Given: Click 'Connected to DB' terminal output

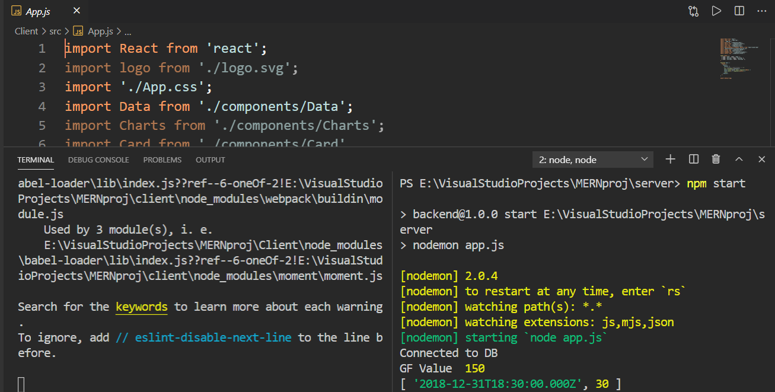Looking at the screenshot, I should tap(449, 353).
